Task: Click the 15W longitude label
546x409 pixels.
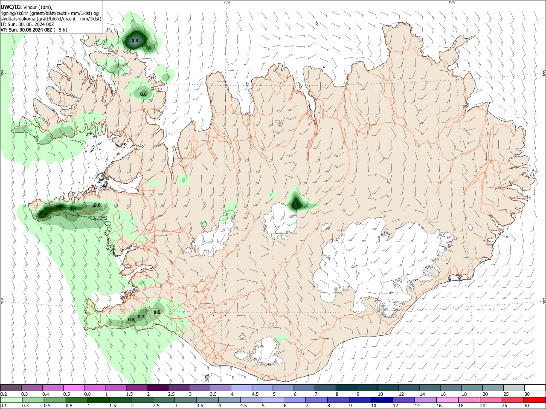Action: tap(452, 2)
